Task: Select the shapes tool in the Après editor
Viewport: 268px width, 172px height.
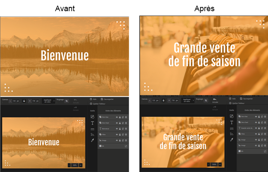Action: 232,117
